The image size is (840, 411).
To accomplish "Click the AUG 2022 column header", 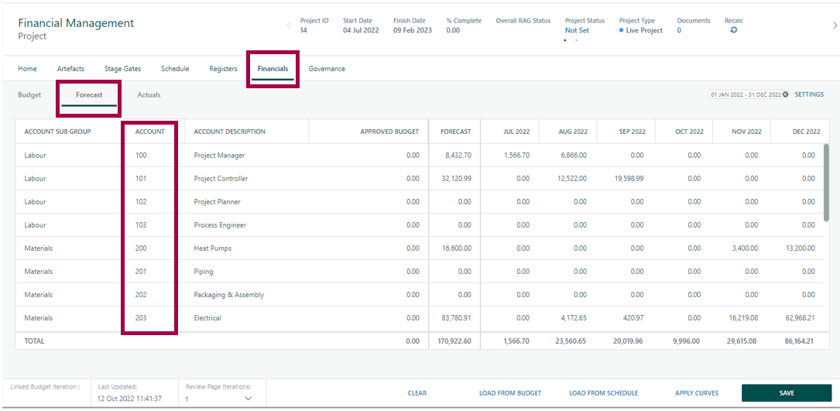I will pos(573,132).
